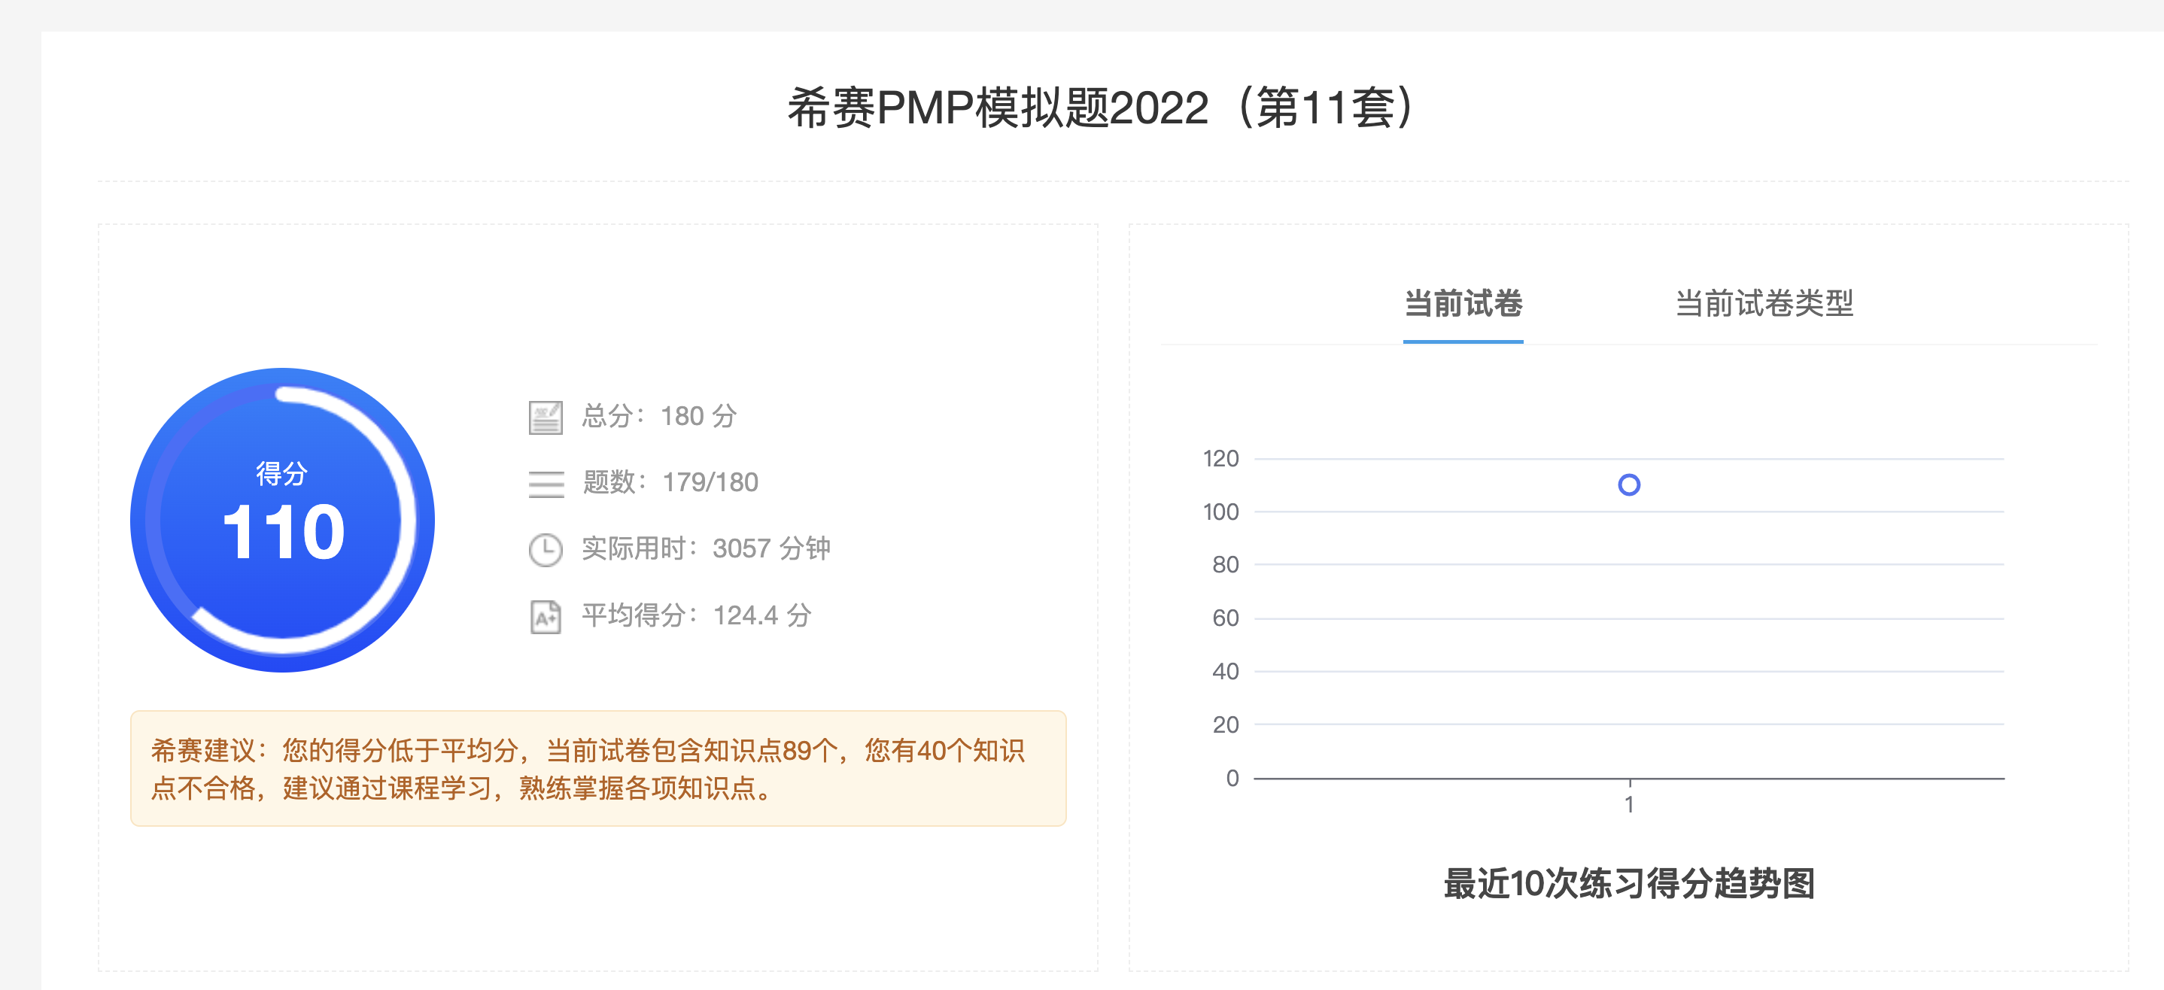
Task: Click the chart caption 最近10次练习得分趋势图
Action: 1629,883
